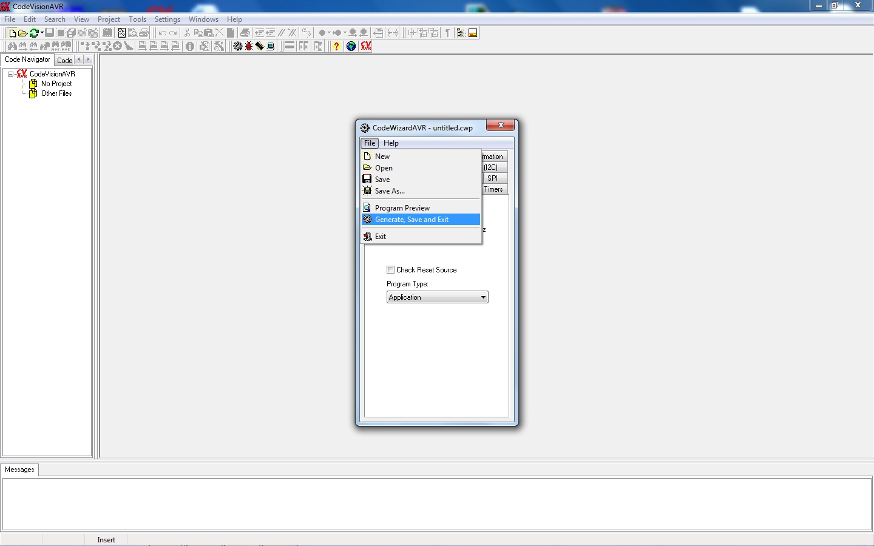874x546 pixels.
Task: Select Program Preview from File menu
Action: pos(402,208)
